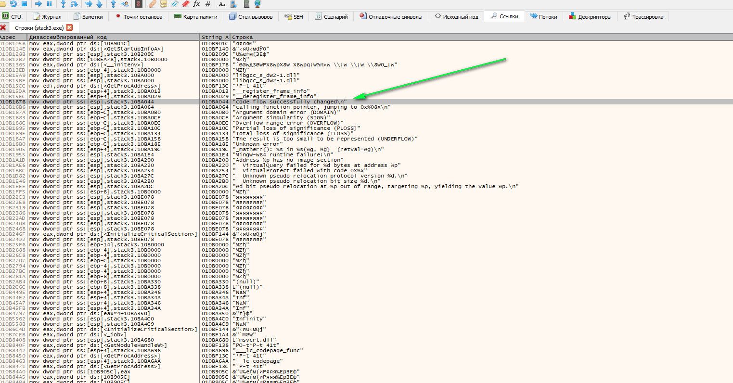The height and width of the screenshot is (383, 733).
Task: Select the "Unknown error" string row
Action: click(x=366, y=144)
